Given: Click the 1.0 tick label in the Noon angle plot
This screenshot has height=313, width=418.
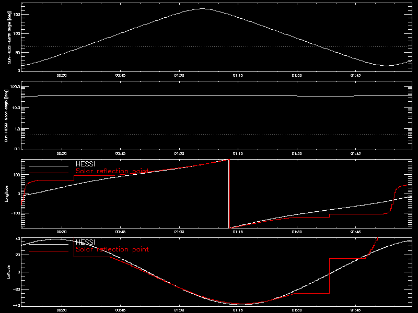Looking at the screenshot, I should [17, 129].
